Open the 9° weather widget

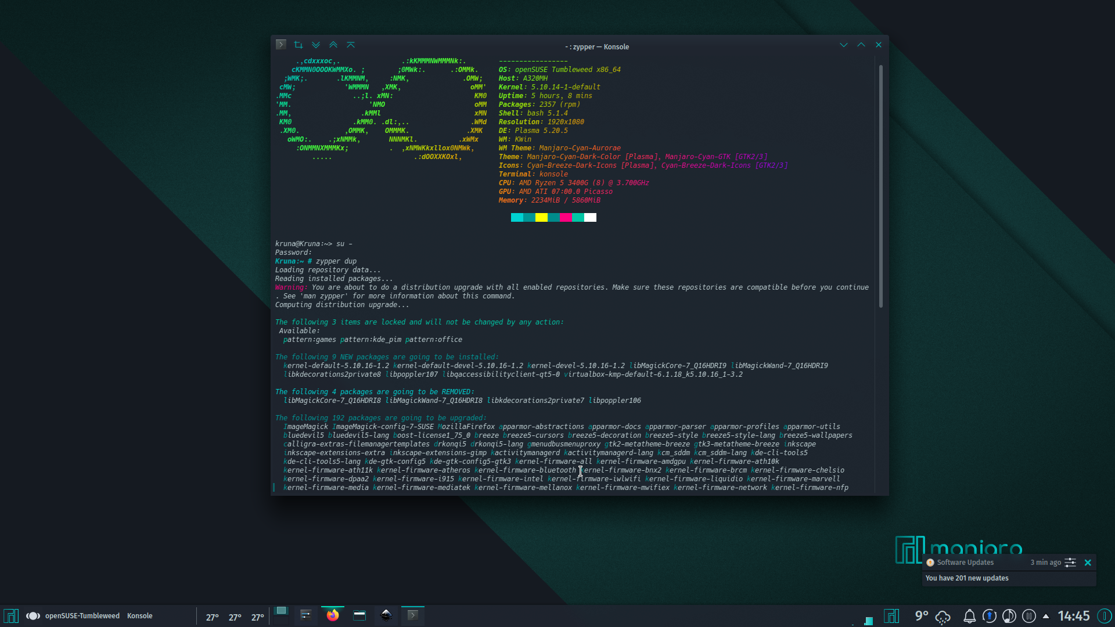coord(922,616)
